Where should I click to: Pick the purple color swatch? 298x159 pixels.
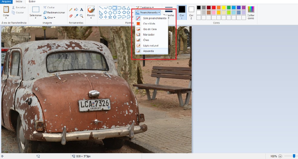(x=244, y=8)
